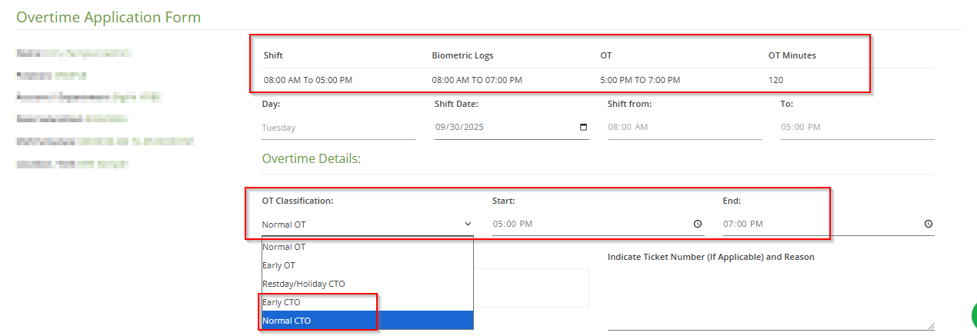Click the To field showing 05:00 PM
Viewport: 977px width, 336px height.
pos(856,128)
